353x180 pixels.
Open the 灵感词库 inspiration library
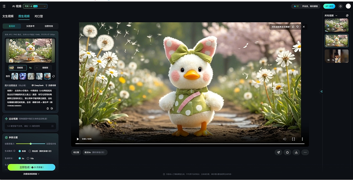[51, 86]
